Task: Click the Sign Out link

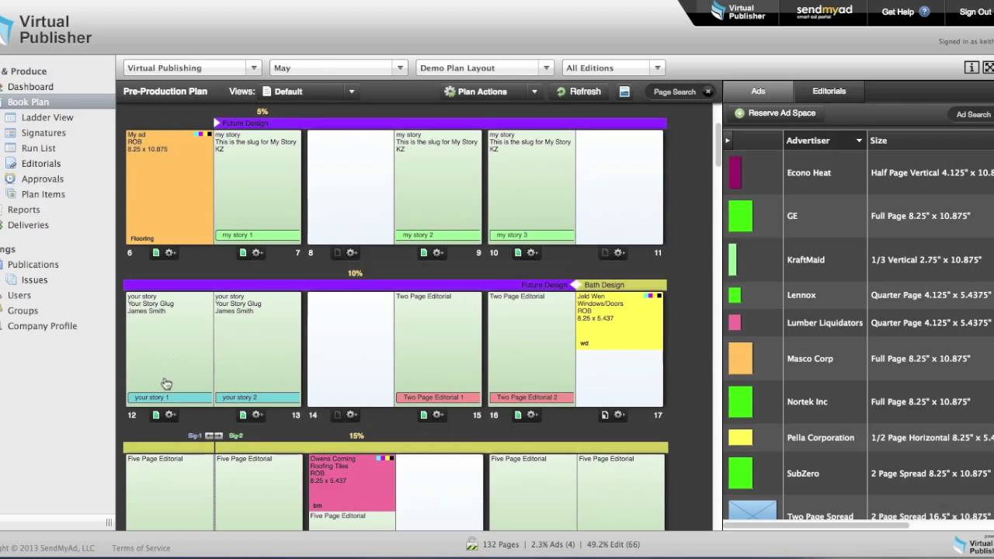Action: pyautogui.click(x=975, y=12)
